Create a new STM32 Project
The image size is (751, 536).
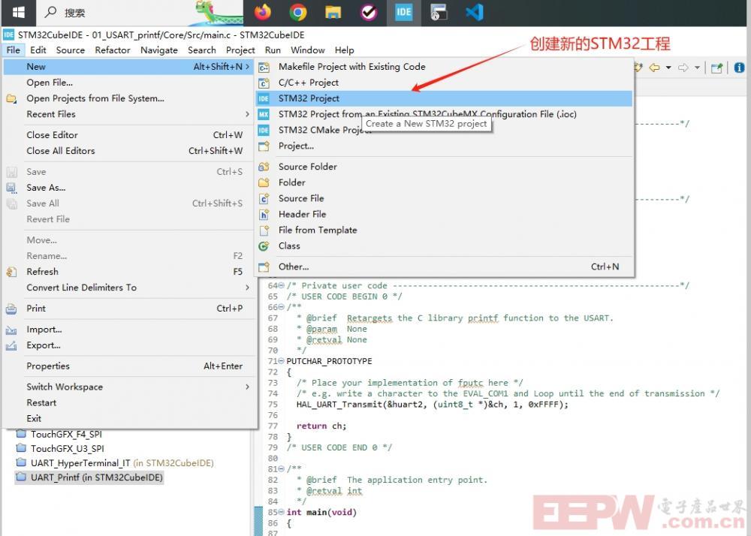pyautogui.click(x=444, y=98)
